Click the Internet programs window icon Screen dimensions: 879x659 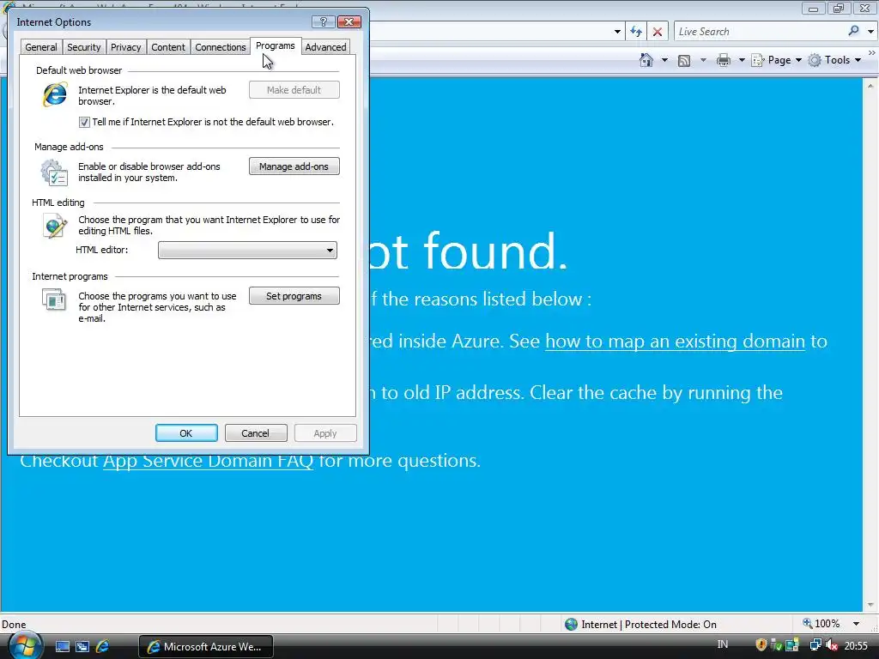pyautogui.click(x=54, y=299)
